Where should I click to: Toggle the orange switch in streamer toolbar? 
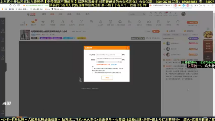(x=33, y=22)
